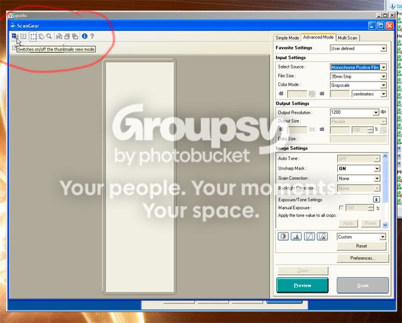Select the Advanced Mode tab
This screenshot has width=402, height=323.
pos(318,37)
